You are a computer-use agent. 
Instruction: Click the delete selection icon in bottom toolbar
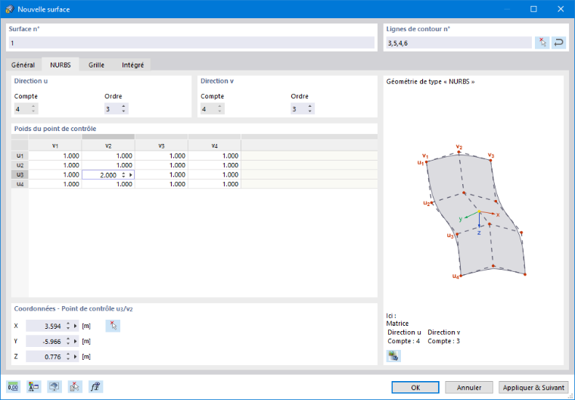point(75,387)
